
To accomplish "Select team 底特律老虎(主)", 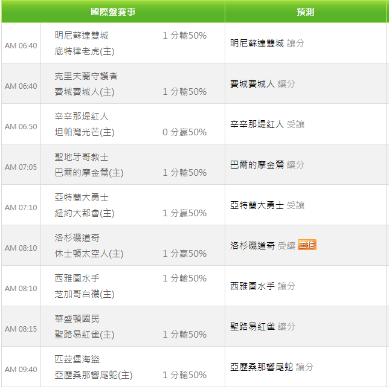I will pyautogui.click(x=85, y=51).
